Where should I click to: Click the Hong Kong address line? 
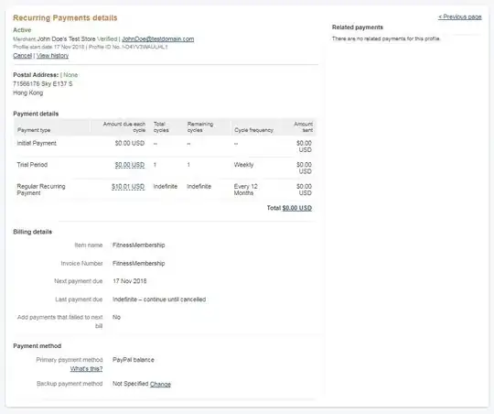[x=28, y=93]
